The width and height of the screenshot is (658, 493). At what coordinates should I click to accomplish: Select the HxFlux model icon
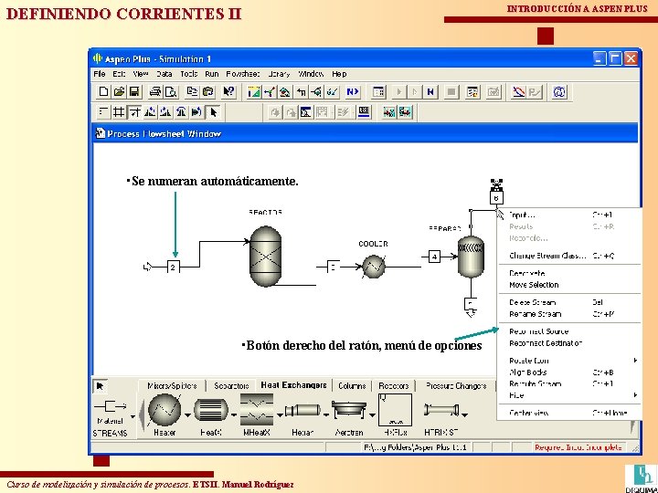coord(395,410)
